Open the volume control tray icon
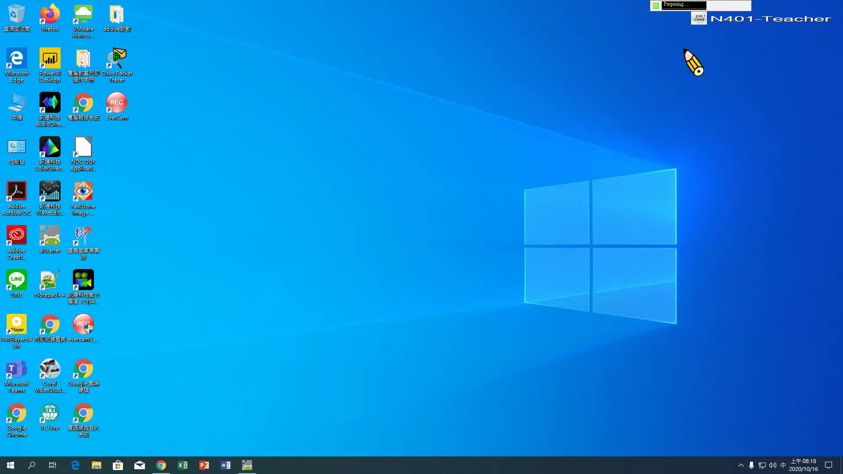Image resolution: width=843 pixels, height=474 pixels. [x=773, y=465]
